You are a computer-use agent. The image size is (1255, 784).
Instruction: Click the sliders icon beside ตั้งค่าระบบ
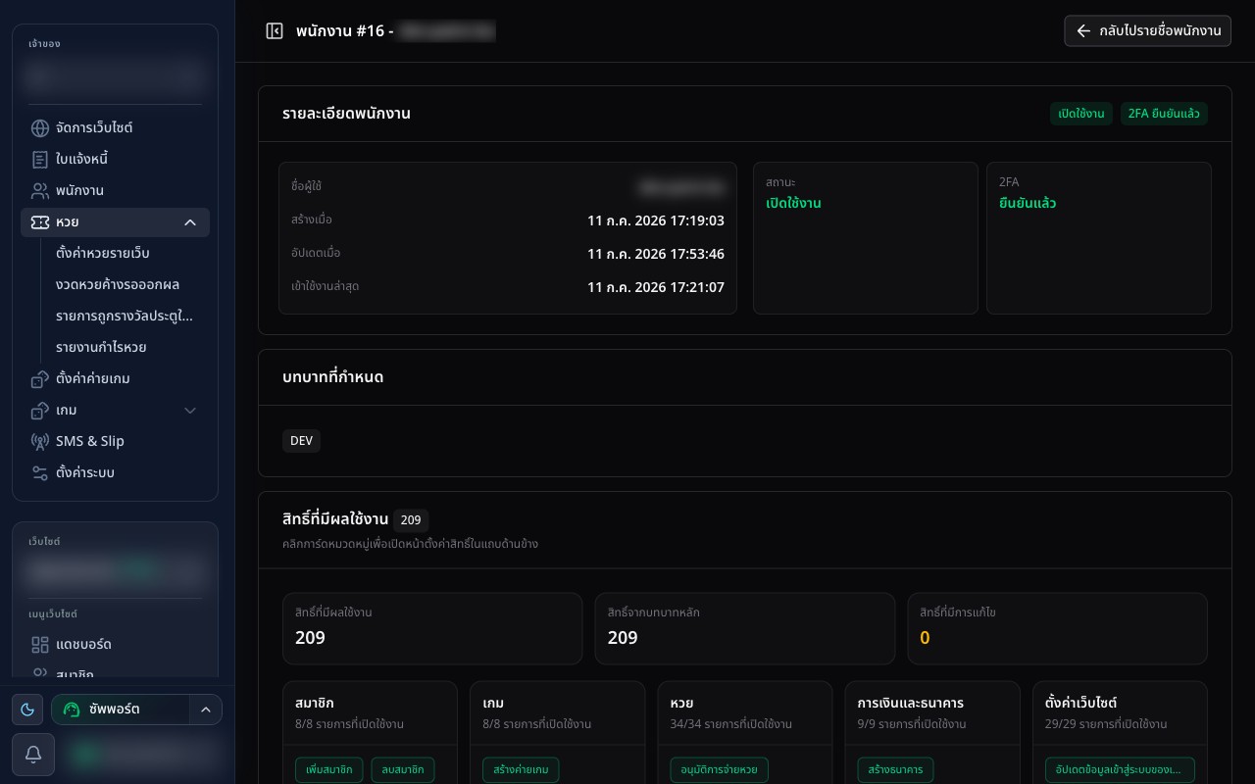(40, 472)
